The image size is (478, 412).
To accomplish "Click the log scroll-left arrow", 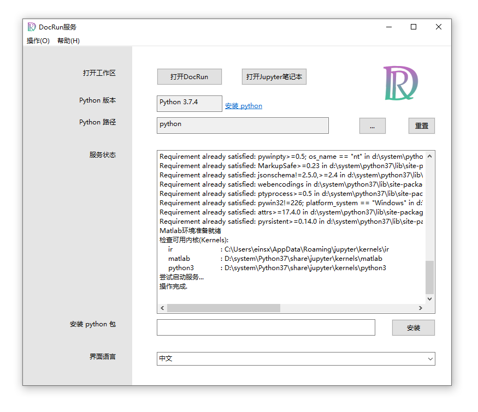I will coord(162,308).
